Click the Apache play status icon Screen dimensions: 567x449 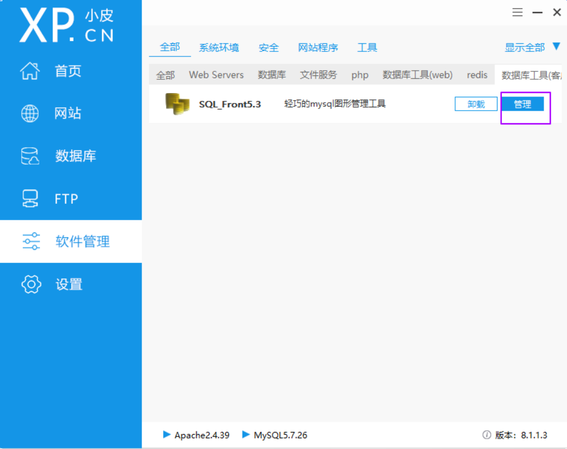pos(167,435)
